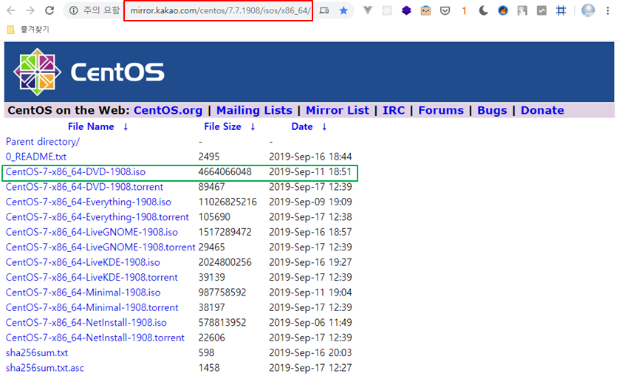Download CentOS-7-x86_64-Everything-1908.iso
The width and height of the screenshot is (619, 376).
[89, 202]
